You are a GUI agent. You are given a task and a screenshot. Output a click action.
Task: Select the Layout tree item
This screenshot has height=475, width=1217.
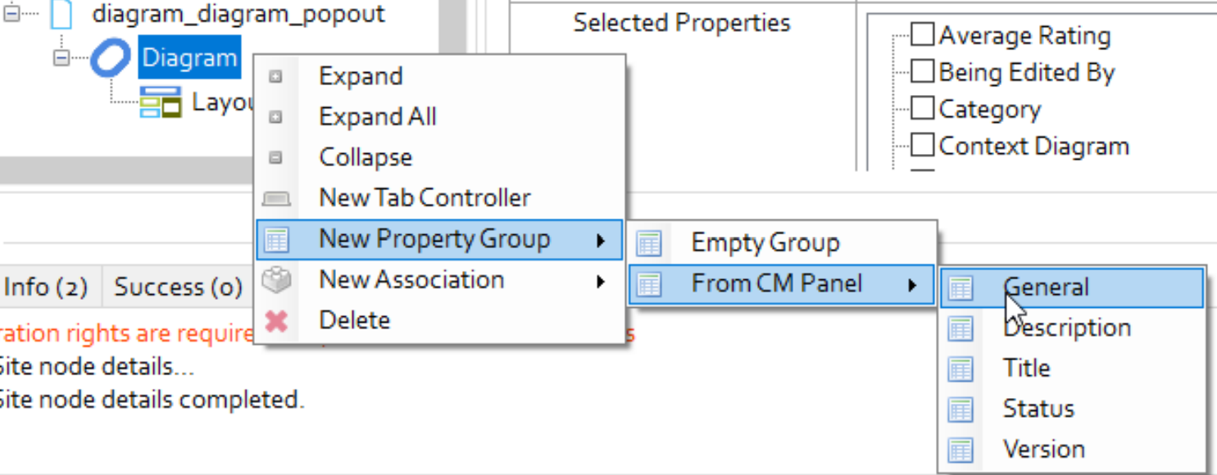(223, 102)
